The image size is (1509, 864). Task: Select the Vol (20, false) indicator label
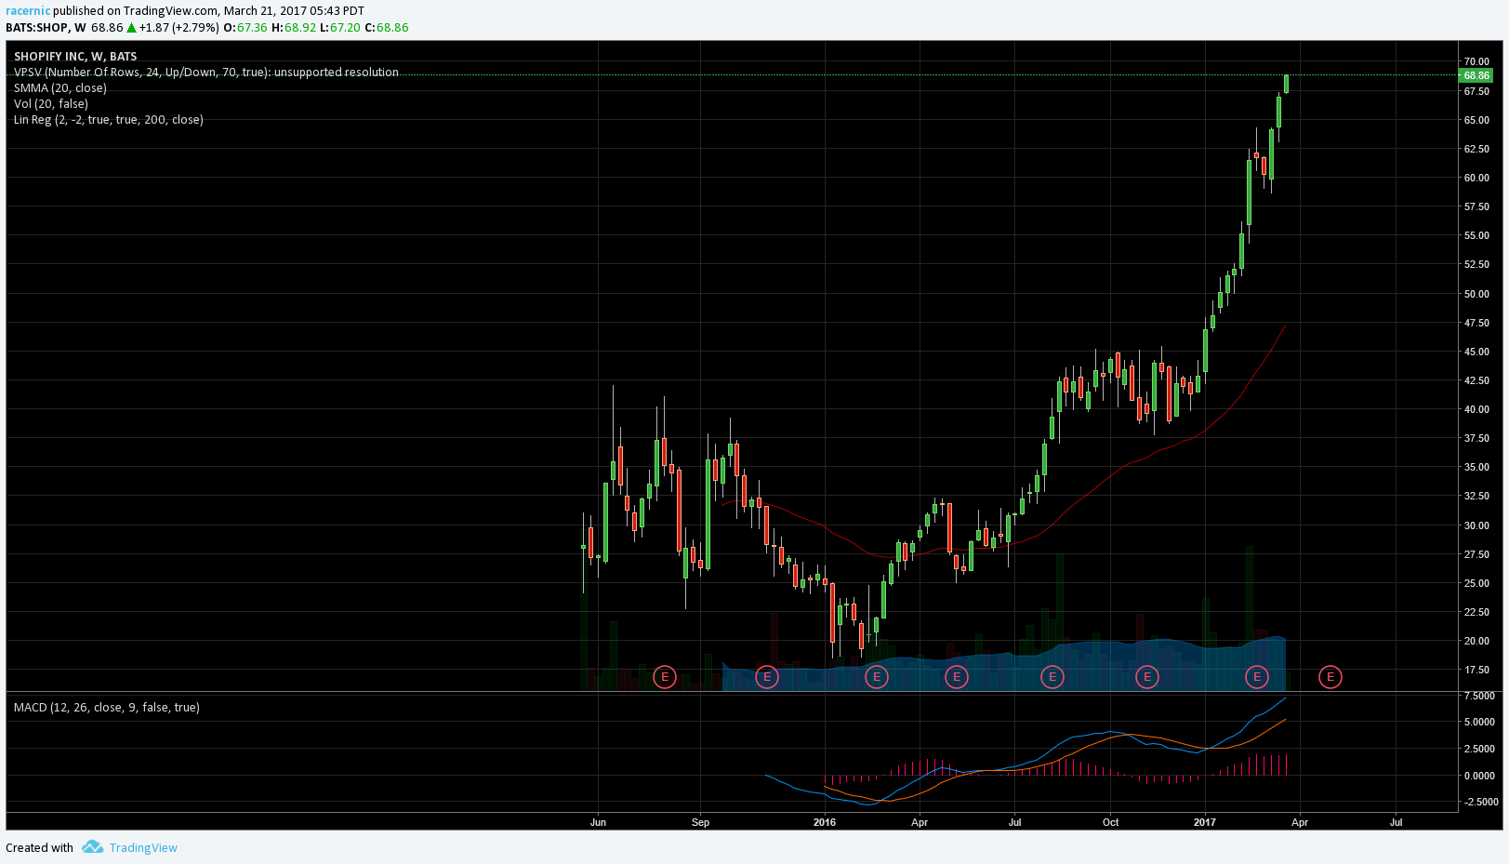coord(51,104)
